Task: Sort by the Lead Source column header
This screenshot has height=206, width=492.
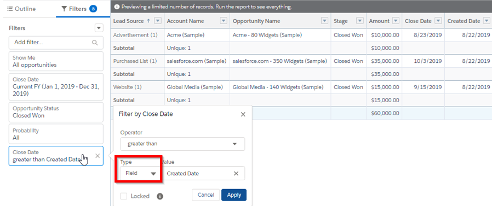Action: click(x=129, y=21)
